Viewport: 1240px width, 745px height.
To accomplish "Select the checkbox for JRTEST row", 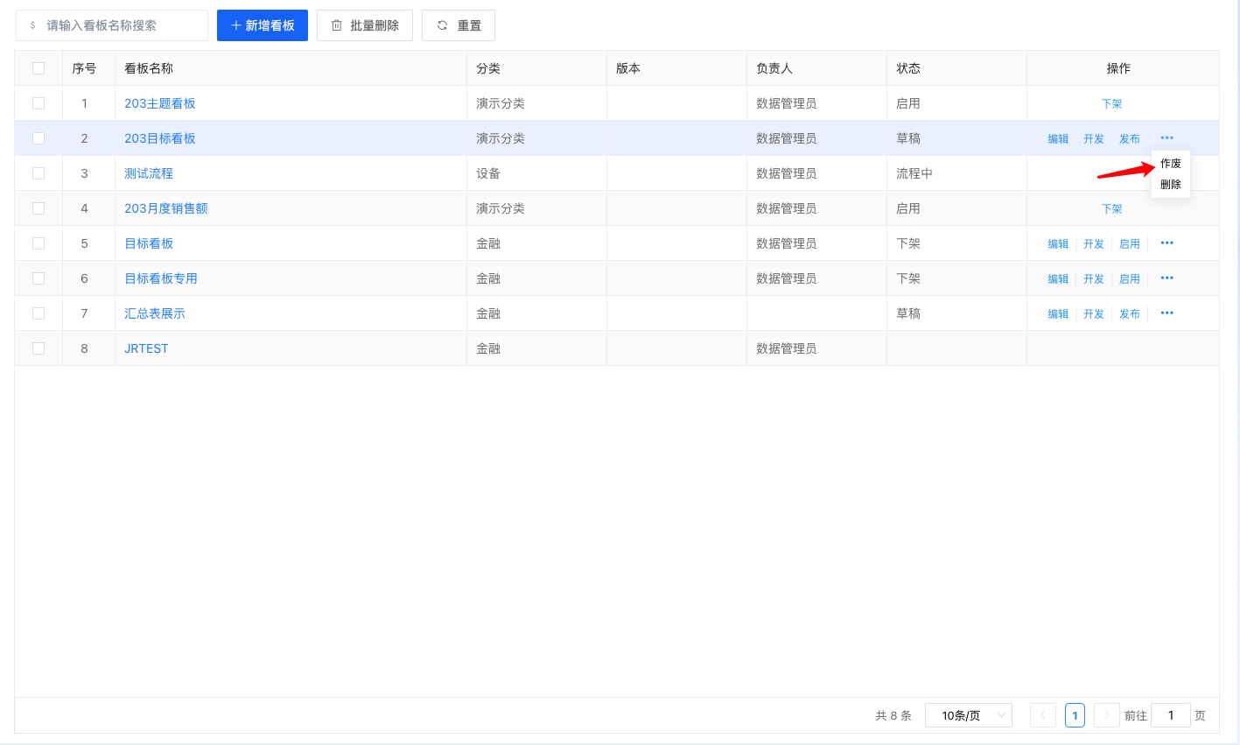I will pos(39,348).
